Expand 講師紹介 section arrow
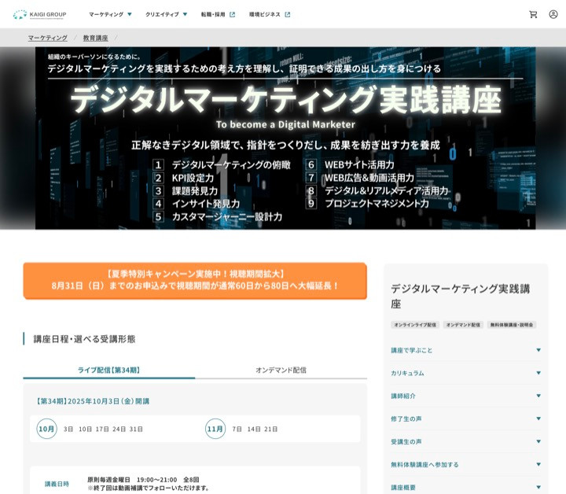566x494 pixels. point(538,396)
